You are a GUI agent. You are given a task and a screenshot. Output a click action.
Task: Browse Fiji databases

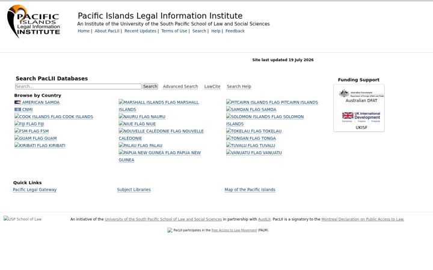tap(29, 124)
